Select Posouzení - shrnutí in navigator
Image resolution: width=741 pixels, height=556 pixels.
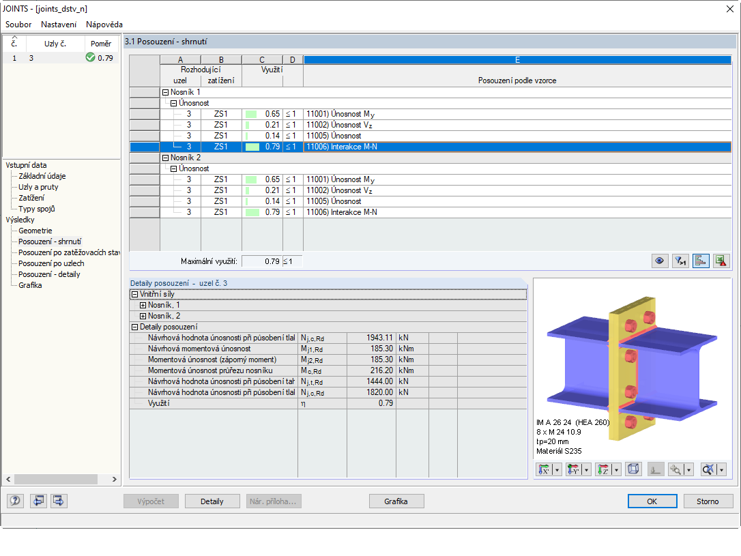click(50, 242)
